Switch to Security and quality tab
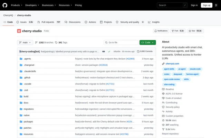The image size is (221, 138). (x=130, y=22)
